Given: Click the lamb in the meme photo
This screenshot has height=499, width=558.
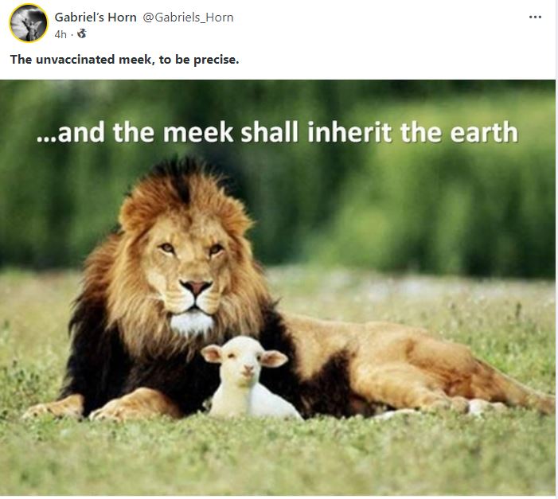Looking at the screenshot, I should [249, 379].
